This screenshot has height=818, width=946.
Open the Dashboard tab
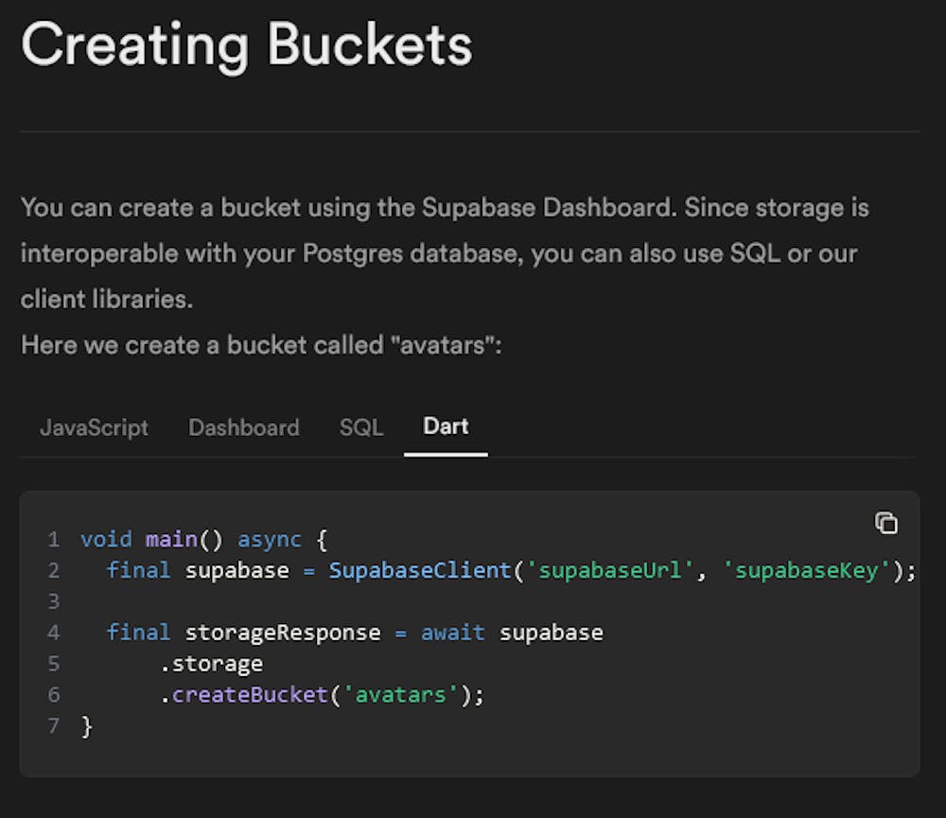[243, 427]
